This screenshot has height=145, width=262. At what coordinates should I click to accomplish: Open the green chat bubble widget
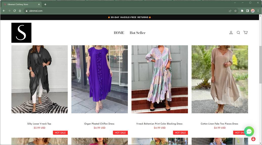[x=249, y=131]
